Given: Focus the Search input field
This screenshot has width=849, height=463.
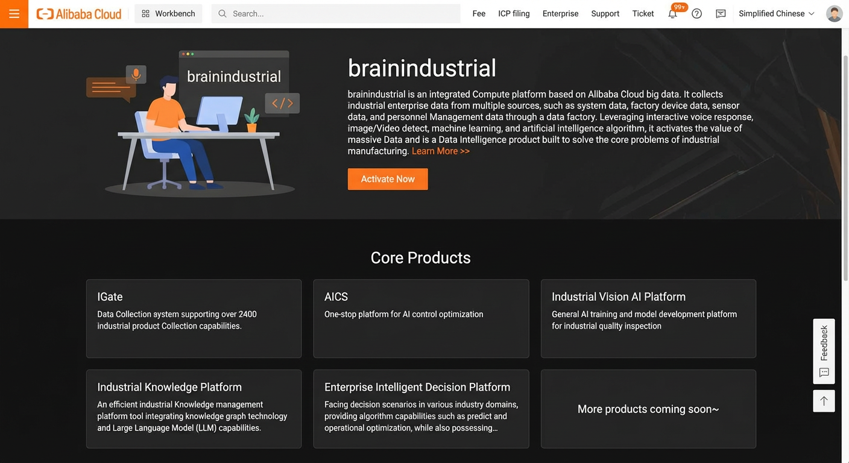Looking at the screenshot, I should 336,14.
